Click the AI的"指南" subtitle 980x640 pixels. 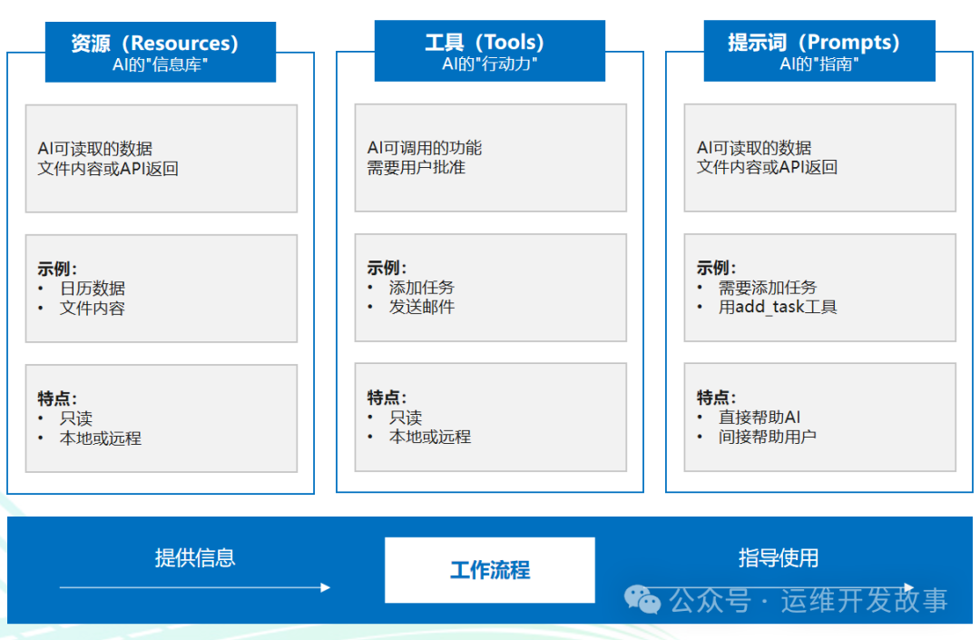click(x=818, y=64)
